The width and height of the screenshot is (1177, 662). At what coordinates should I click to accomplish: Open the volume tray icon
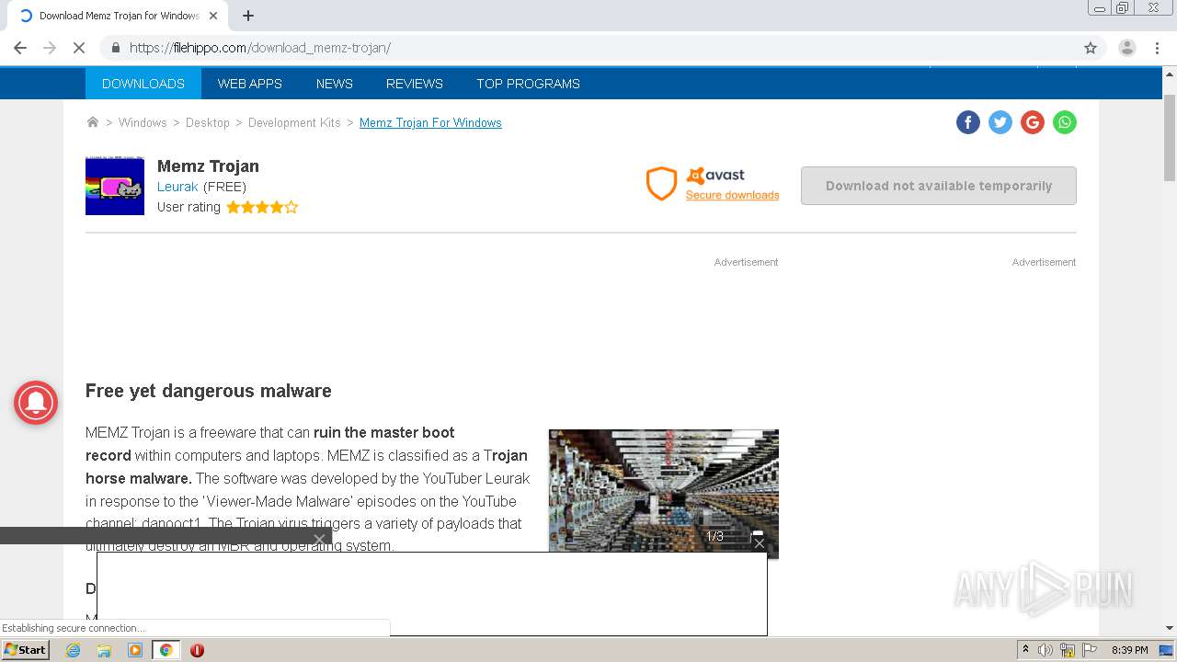[x=1046, y=650]
